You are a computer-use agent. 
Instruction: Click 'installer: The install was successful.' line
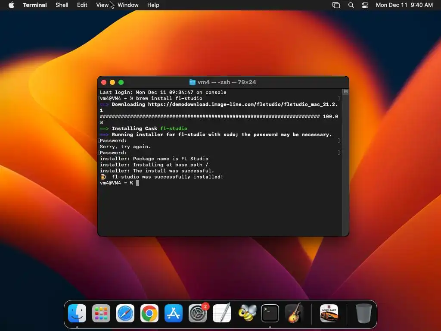coord(157,171)
